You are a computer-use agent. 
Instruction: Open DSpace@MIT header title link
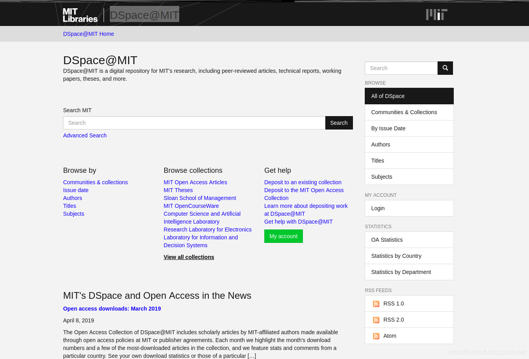point(145,15)
